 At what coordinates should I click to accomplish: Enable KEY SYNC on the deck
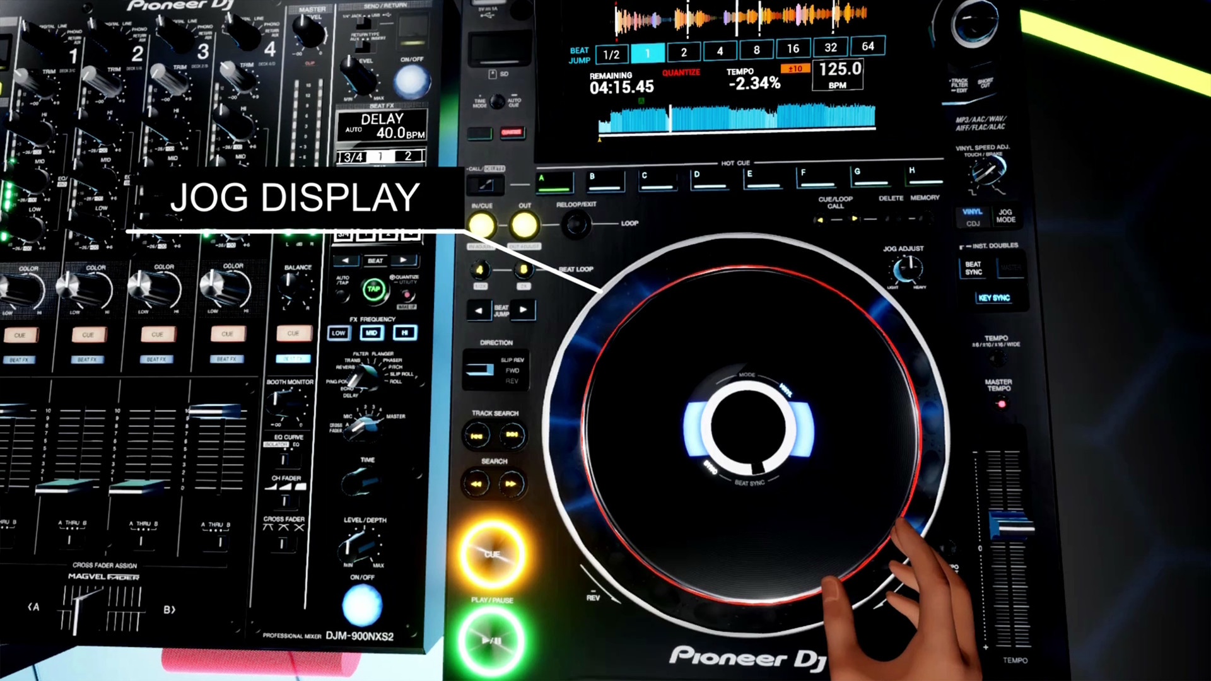point(995,297)
